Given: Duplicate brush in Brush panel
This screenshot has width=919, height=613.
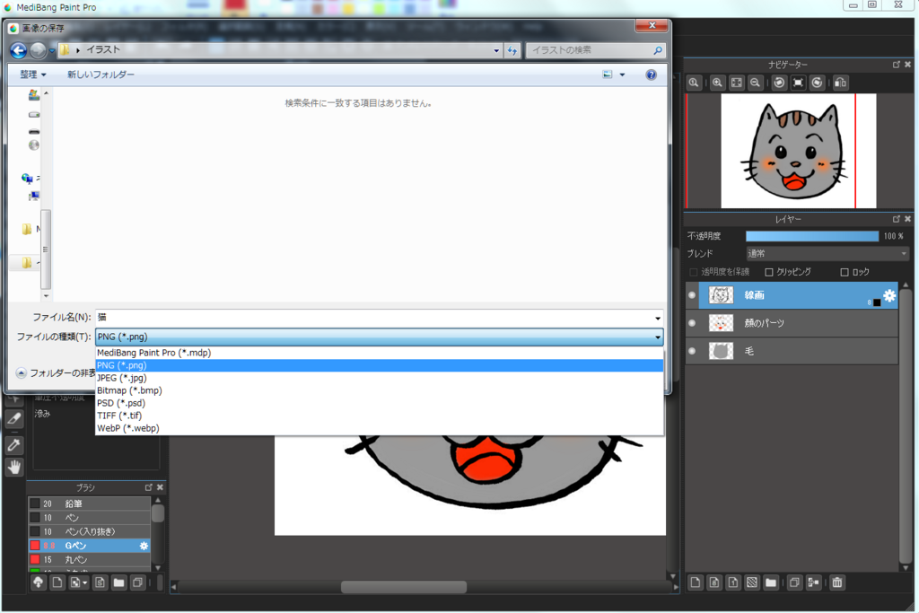Looking at the screenshot, I should click(137, 582).
